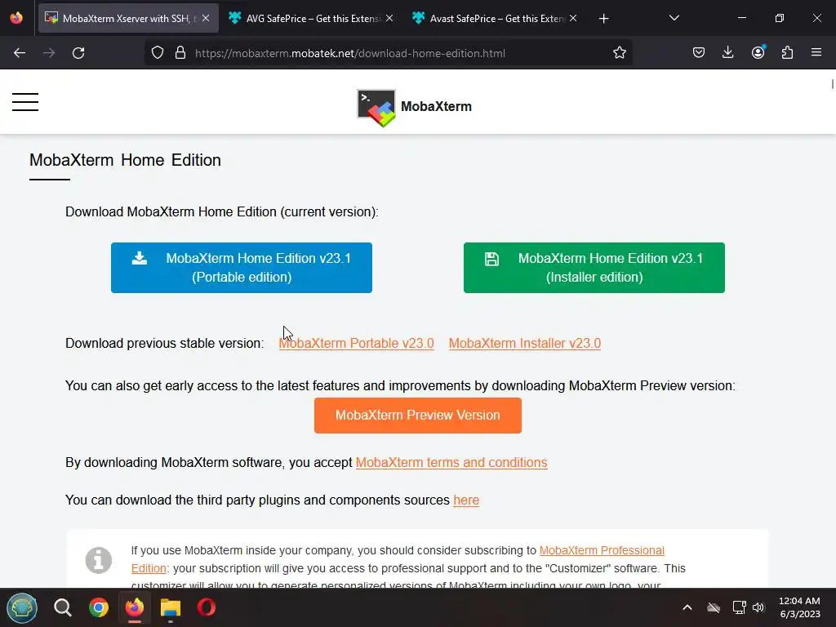This screenshot has height=627, width=836.
Task: Open the extensions puzzle icon
Action: click(787, 53)
